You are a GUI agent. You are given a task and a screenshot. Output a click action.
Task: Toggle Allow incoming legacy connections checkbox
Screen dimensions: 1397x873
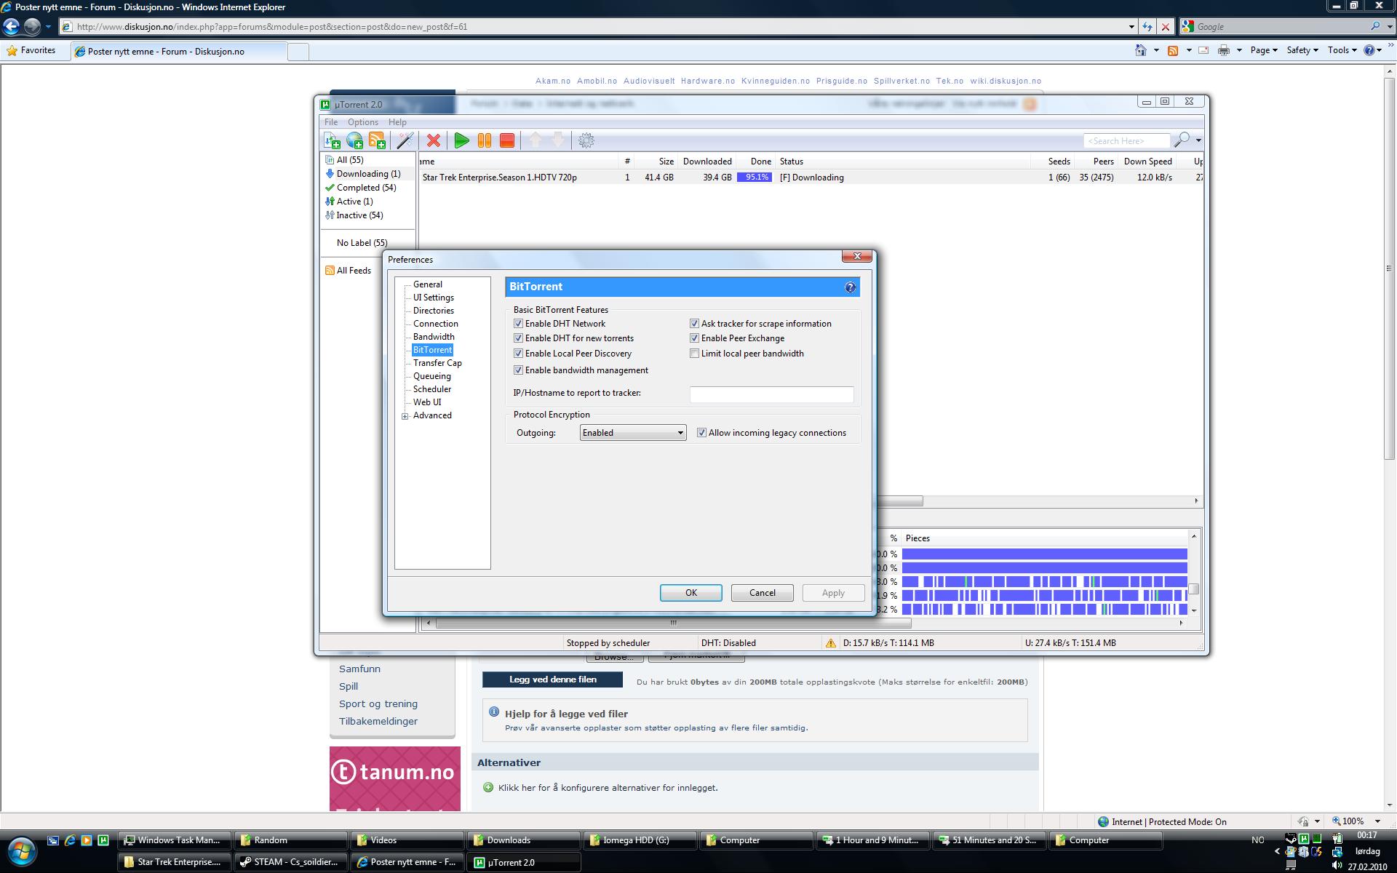click(702, 433)
